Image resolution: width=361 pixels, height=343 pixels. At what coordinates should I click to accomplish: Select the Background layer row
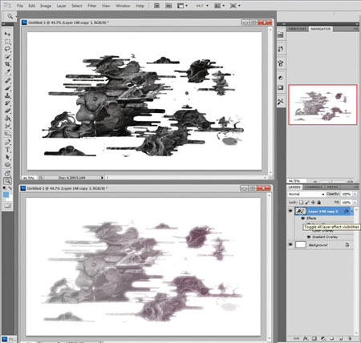pyautogui.click(x=321, y=244)
